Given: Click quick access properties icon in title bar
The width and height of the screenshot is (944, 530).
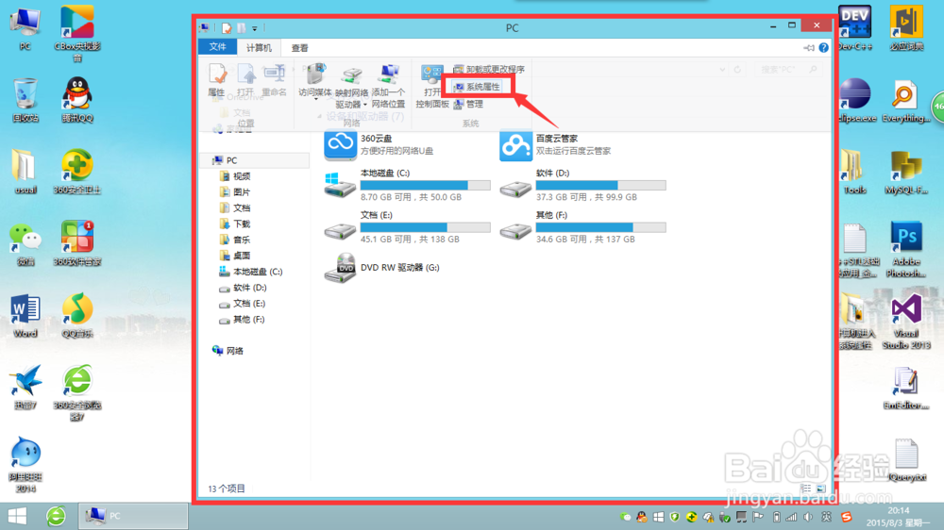Looking at the screenshot, I should coord(227,28).
